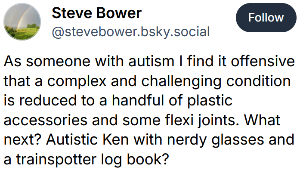Click the @stevebower.bsky.social handle
300x173 pixels.
(x=130, y=32)
